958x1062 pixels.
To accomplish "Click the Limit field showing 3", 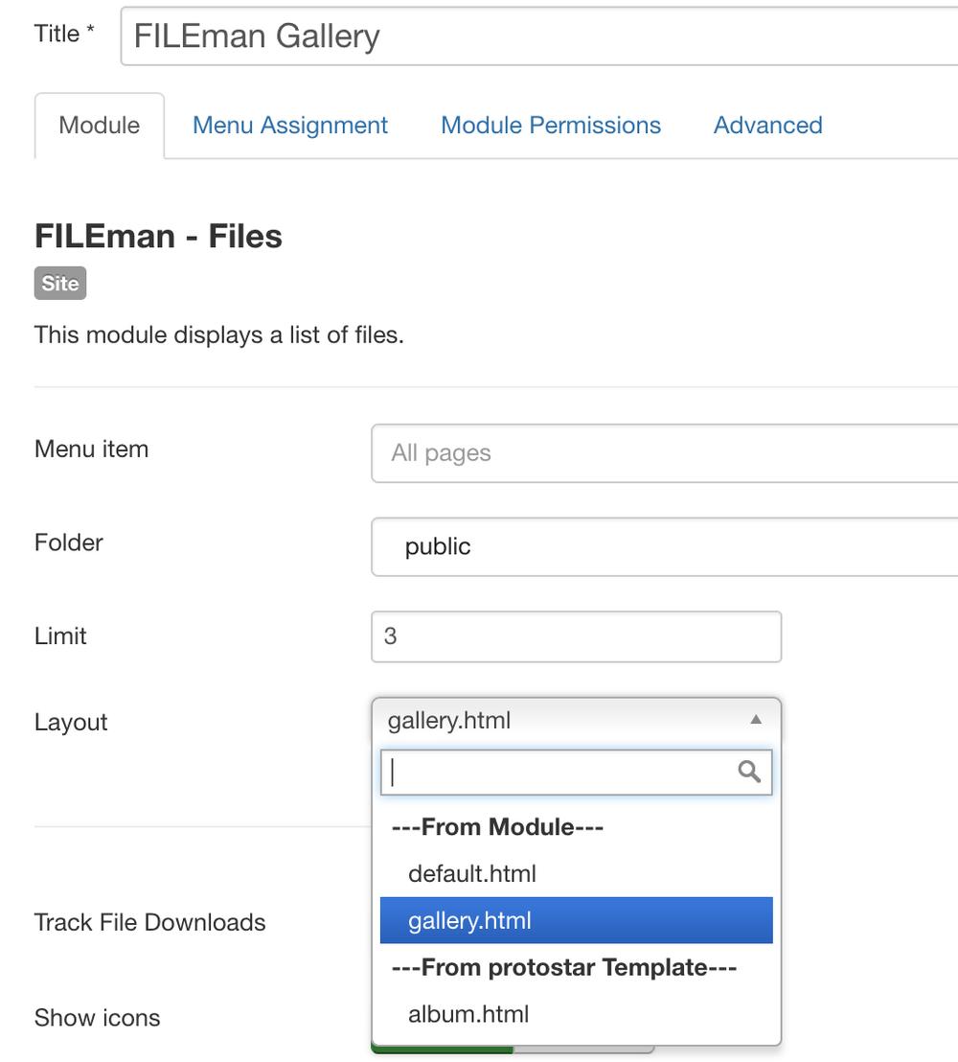I will [575, 635].
